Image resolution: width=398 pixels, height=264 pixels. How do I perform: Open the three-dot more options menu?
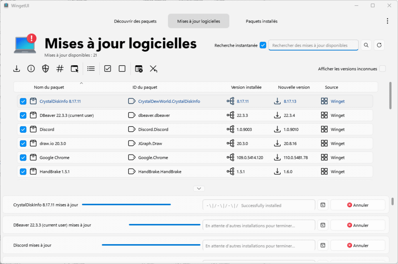(388, 21)
